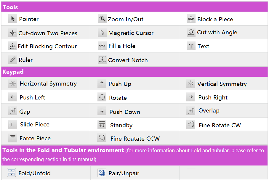Activate the Magnetic Cursor icon
This screenshot has width=269, height=180.
coord(102,33)
